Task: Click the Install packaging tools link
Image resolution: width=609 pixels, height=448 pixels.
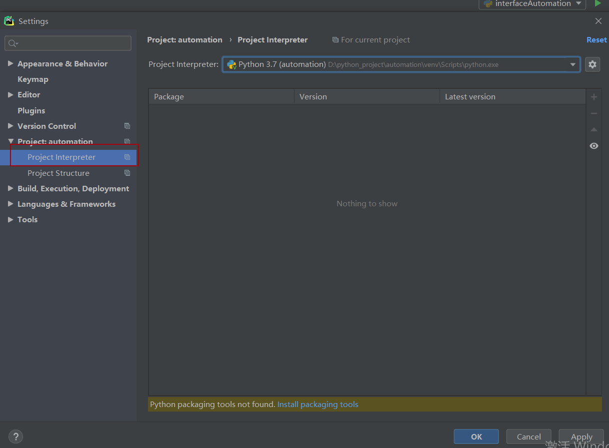Action: click(x=317, y=404)
